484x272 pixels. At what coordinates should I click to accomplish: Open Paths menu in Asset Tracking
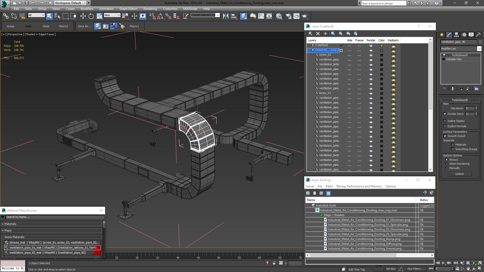pos(329,186)
